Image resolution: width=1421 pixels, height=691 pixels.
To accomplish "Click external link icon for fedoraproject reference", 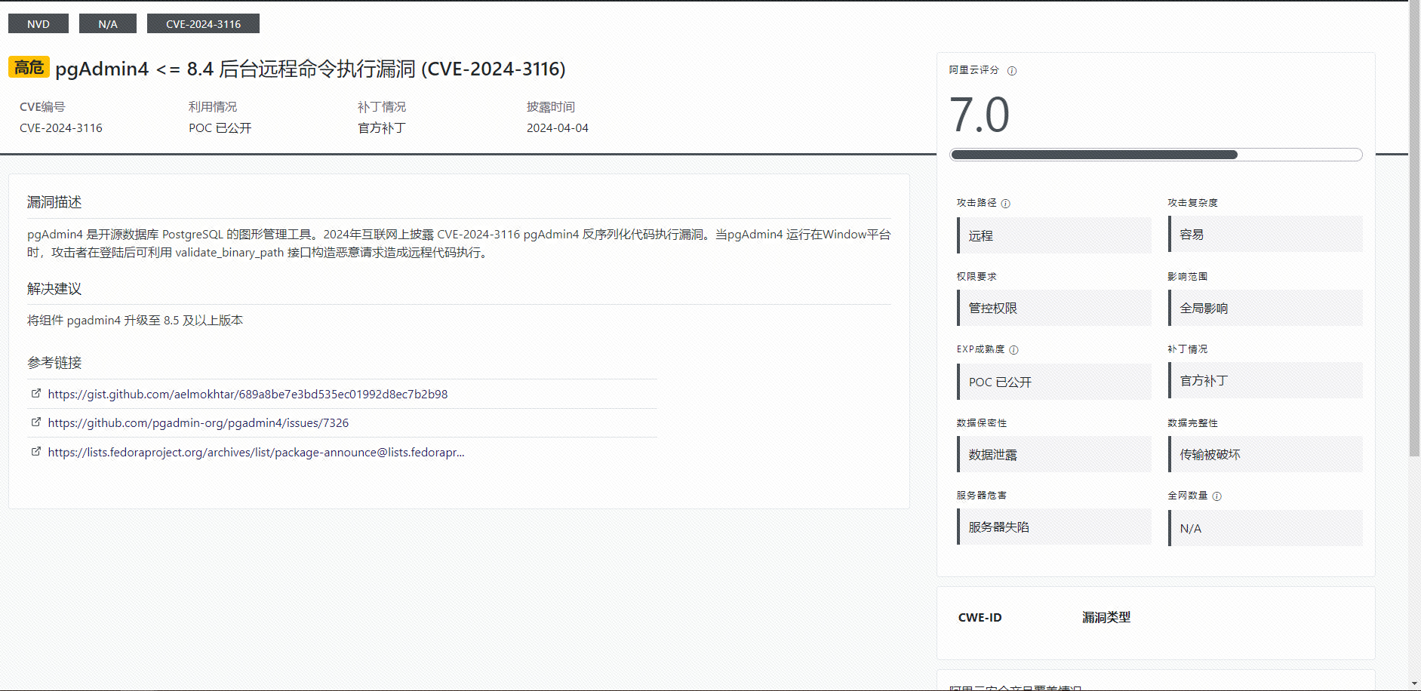I will coord(35,452).
